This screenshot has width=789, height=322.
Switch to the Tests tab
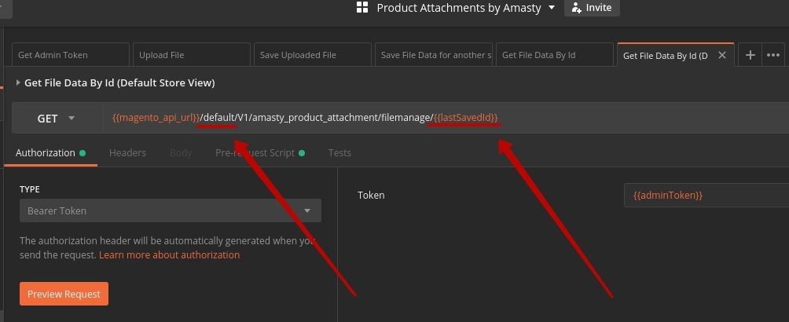coord(339,153)
